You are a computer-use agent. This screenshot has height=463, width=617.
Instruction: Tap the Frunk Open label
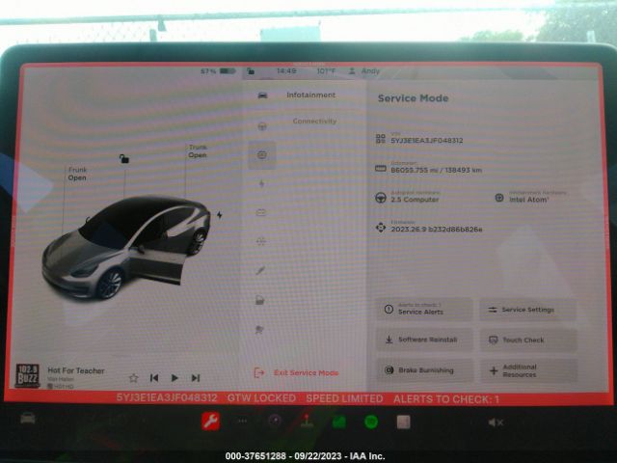click(77, 174)
